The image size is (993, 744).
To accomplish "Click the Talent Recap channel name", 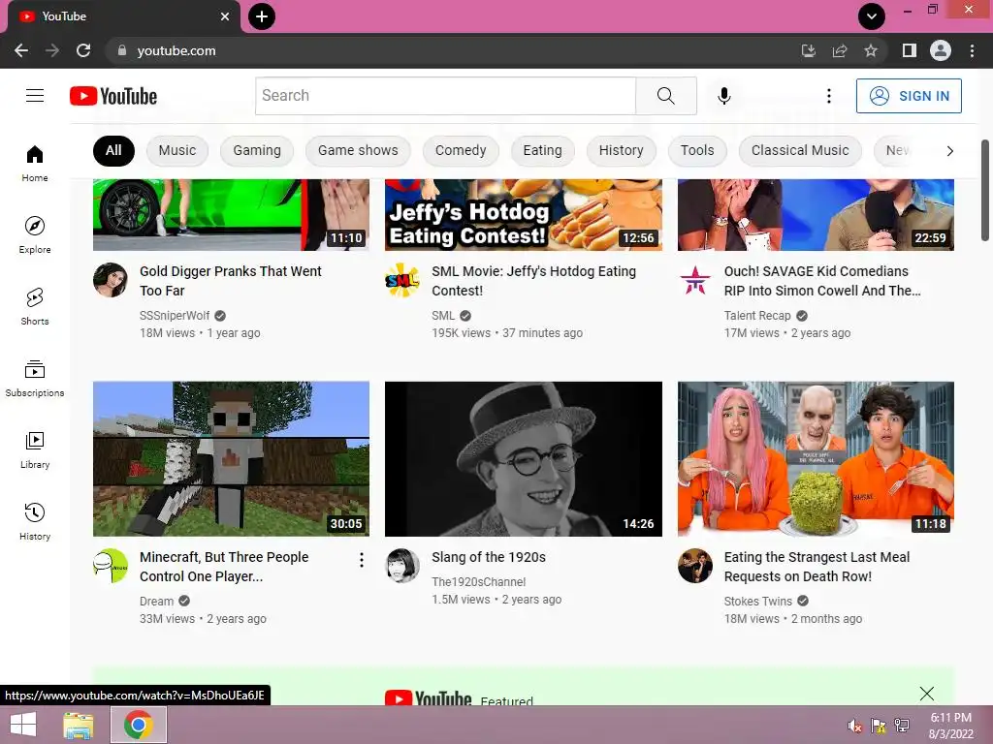I will (757, 315).
